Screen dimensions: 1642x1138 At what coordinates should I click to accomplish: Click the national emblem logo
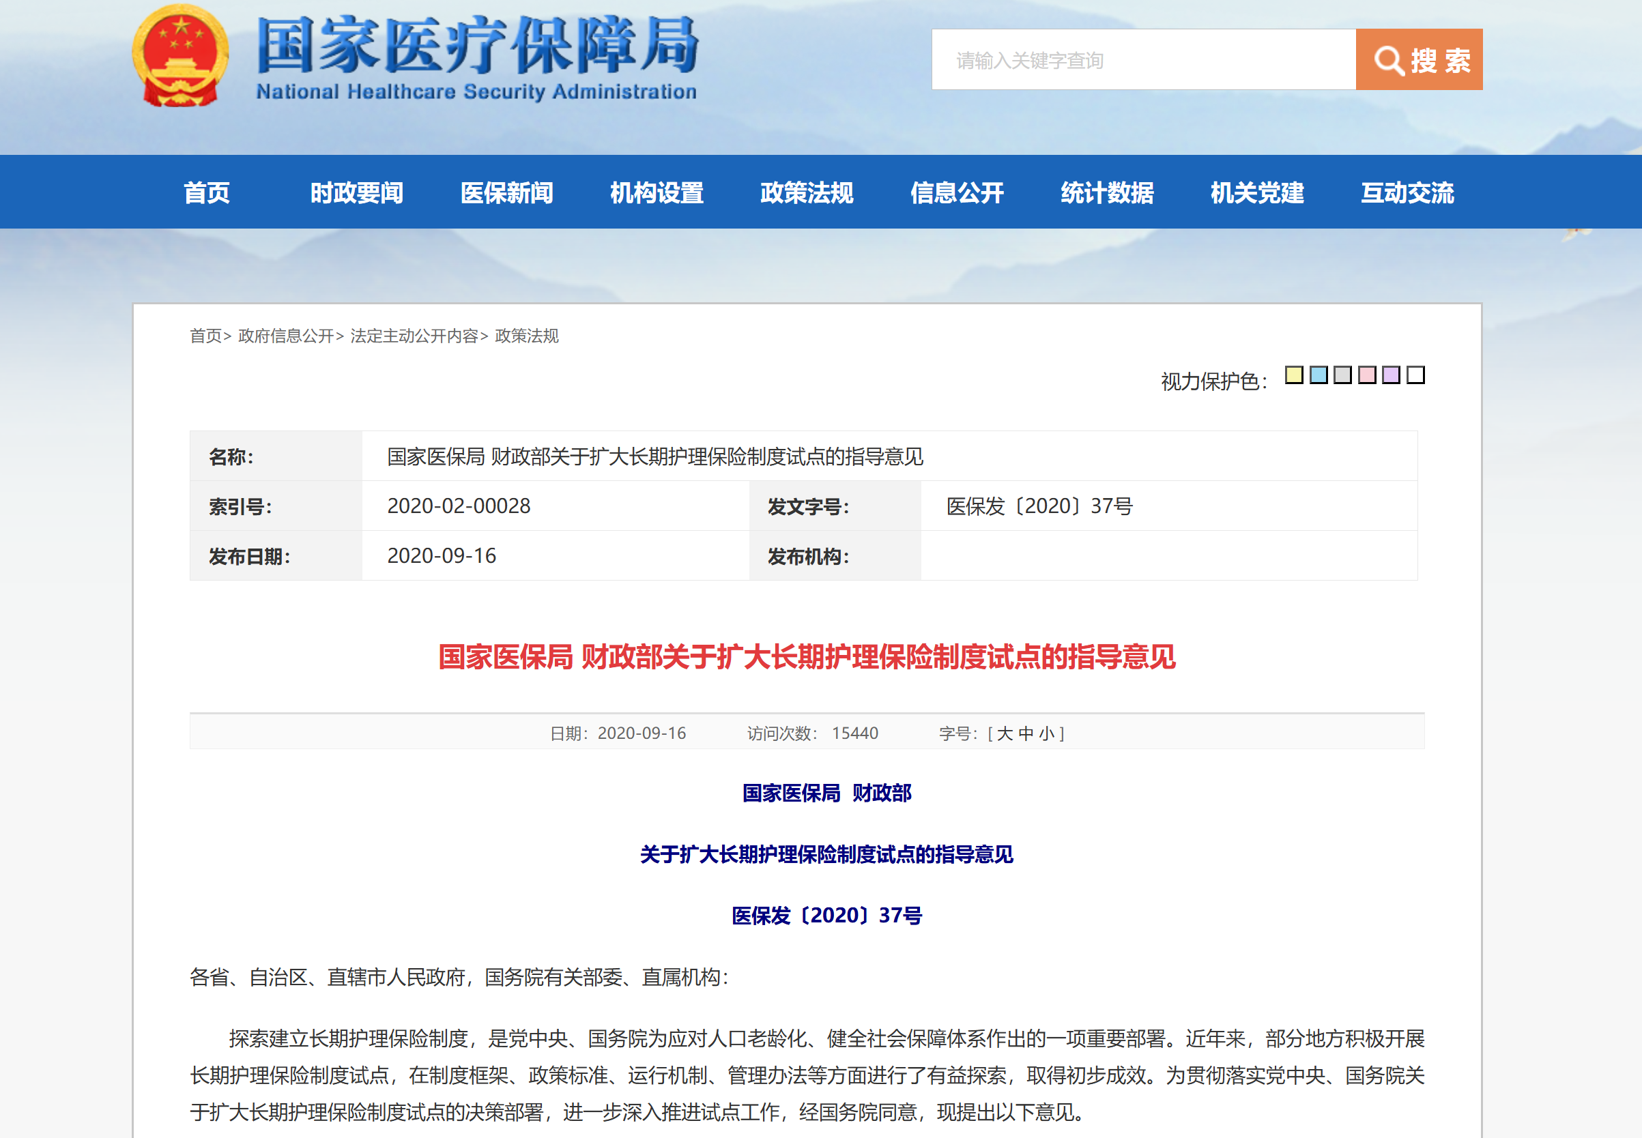click(180, 57)
